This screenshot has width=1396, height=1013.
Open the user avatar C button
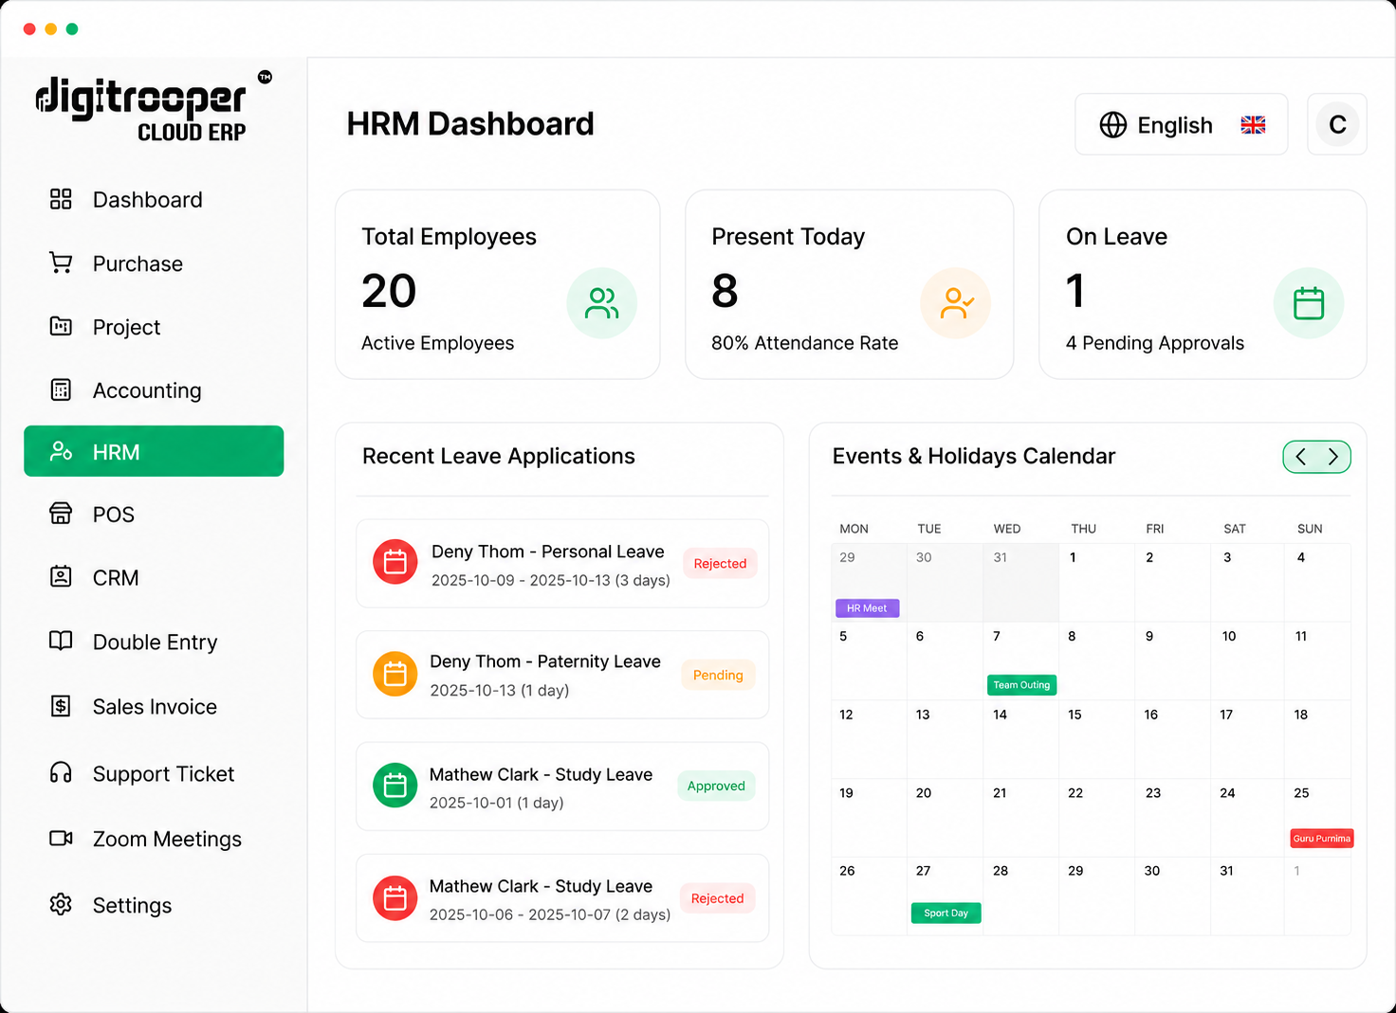point(1337,124)
